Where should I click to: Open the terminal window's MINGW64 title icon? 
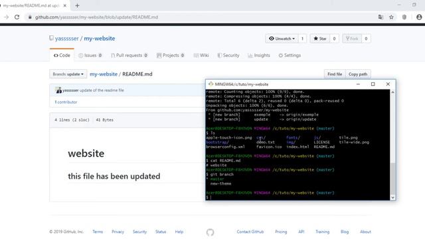(211, 84)
